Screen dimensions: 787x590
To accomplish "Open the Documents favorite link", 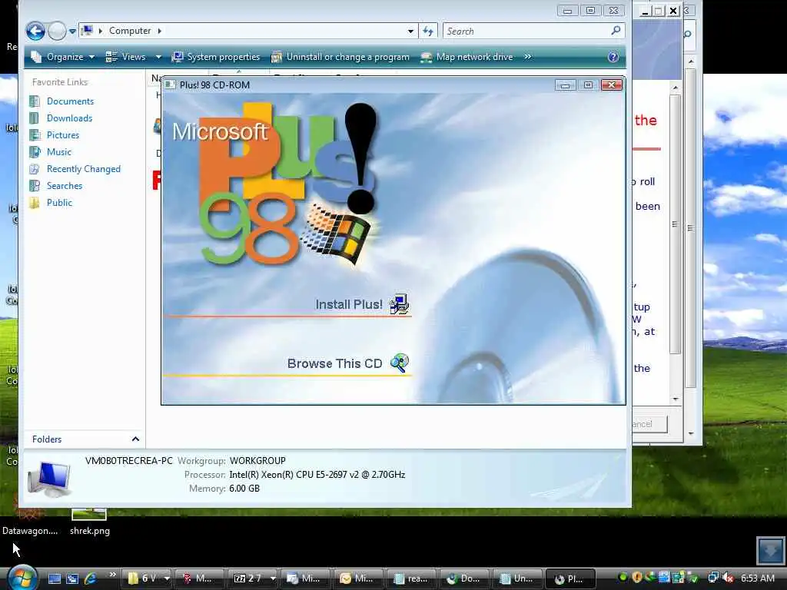I will (70, 101).
